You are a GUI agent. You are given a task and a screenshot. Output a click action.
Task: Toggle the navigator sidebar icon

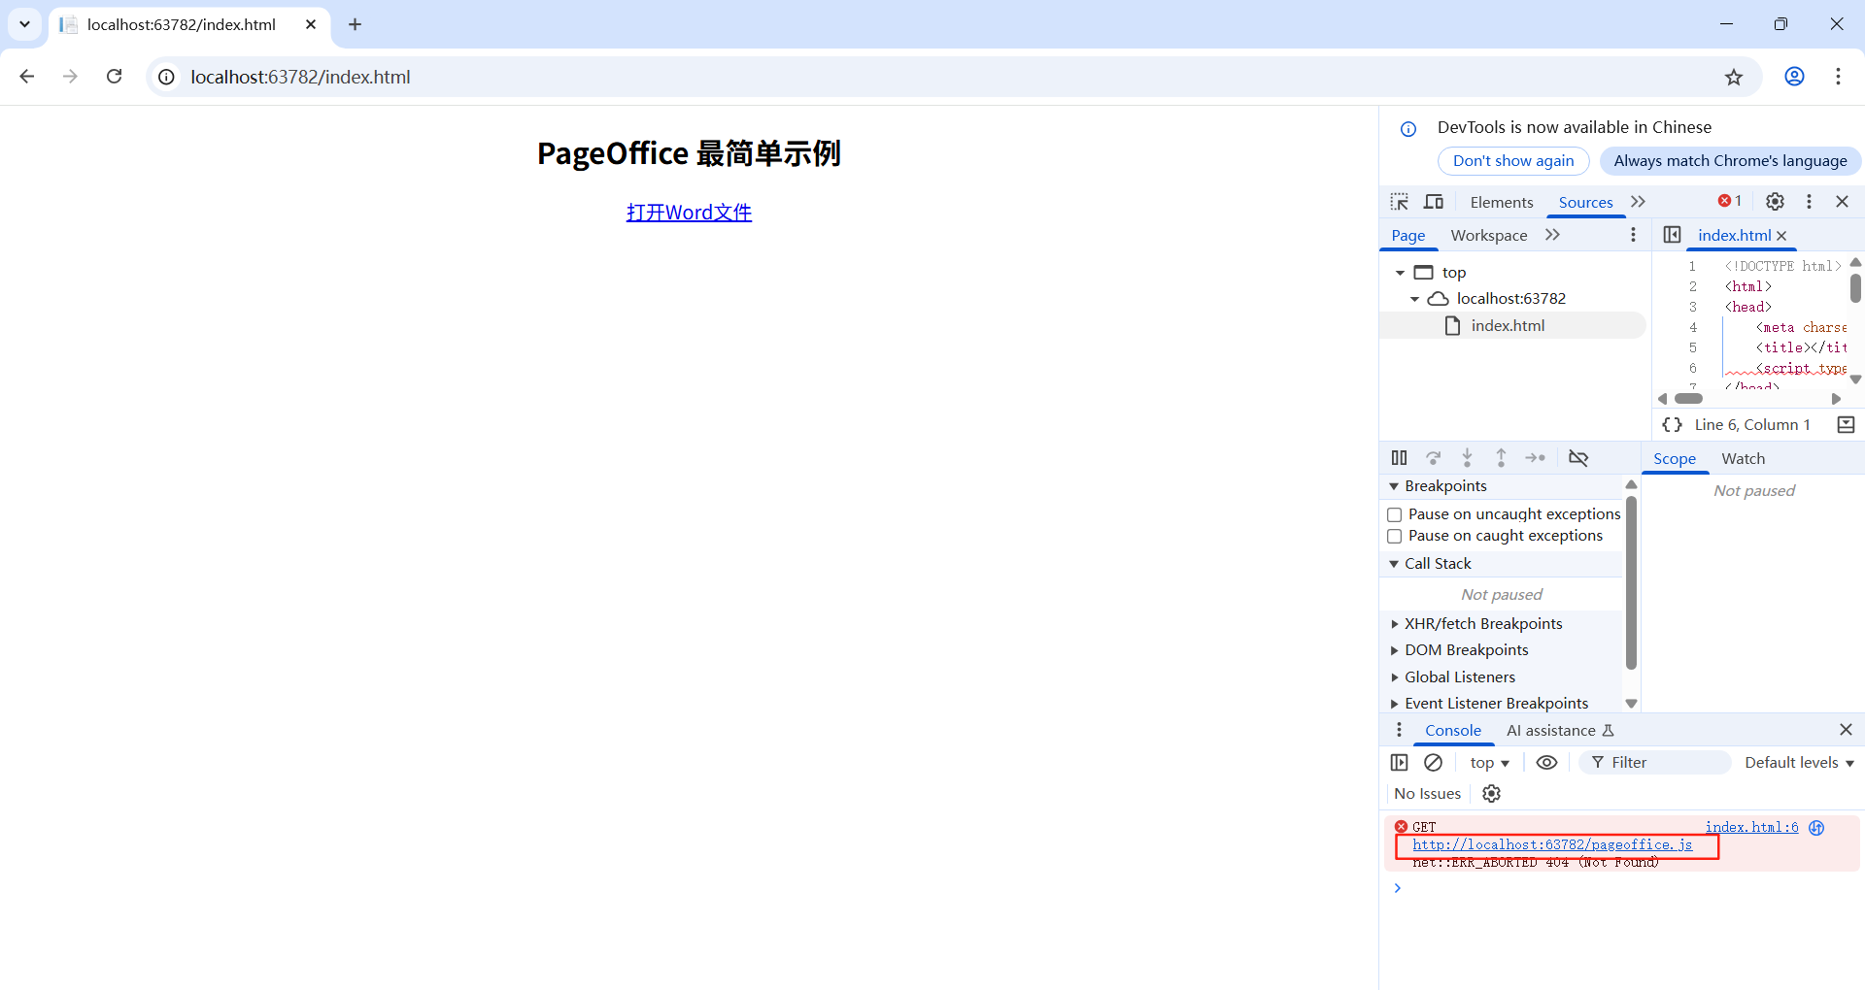(1672, 235)
